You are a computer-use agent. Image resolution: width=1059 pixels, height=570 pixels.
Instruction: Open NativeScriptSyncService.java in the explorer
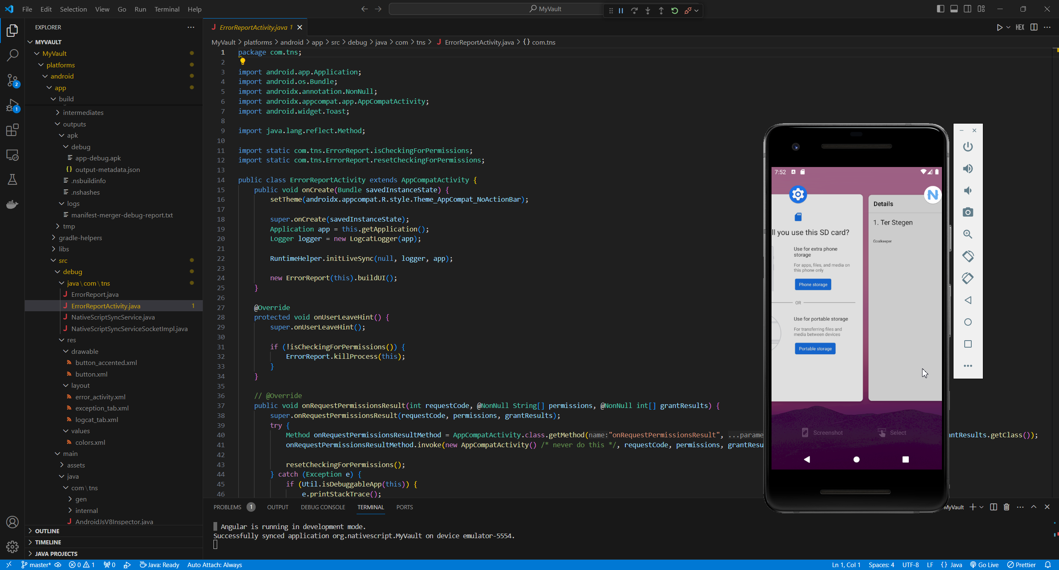pyautogui.click(x=113, y=317)
